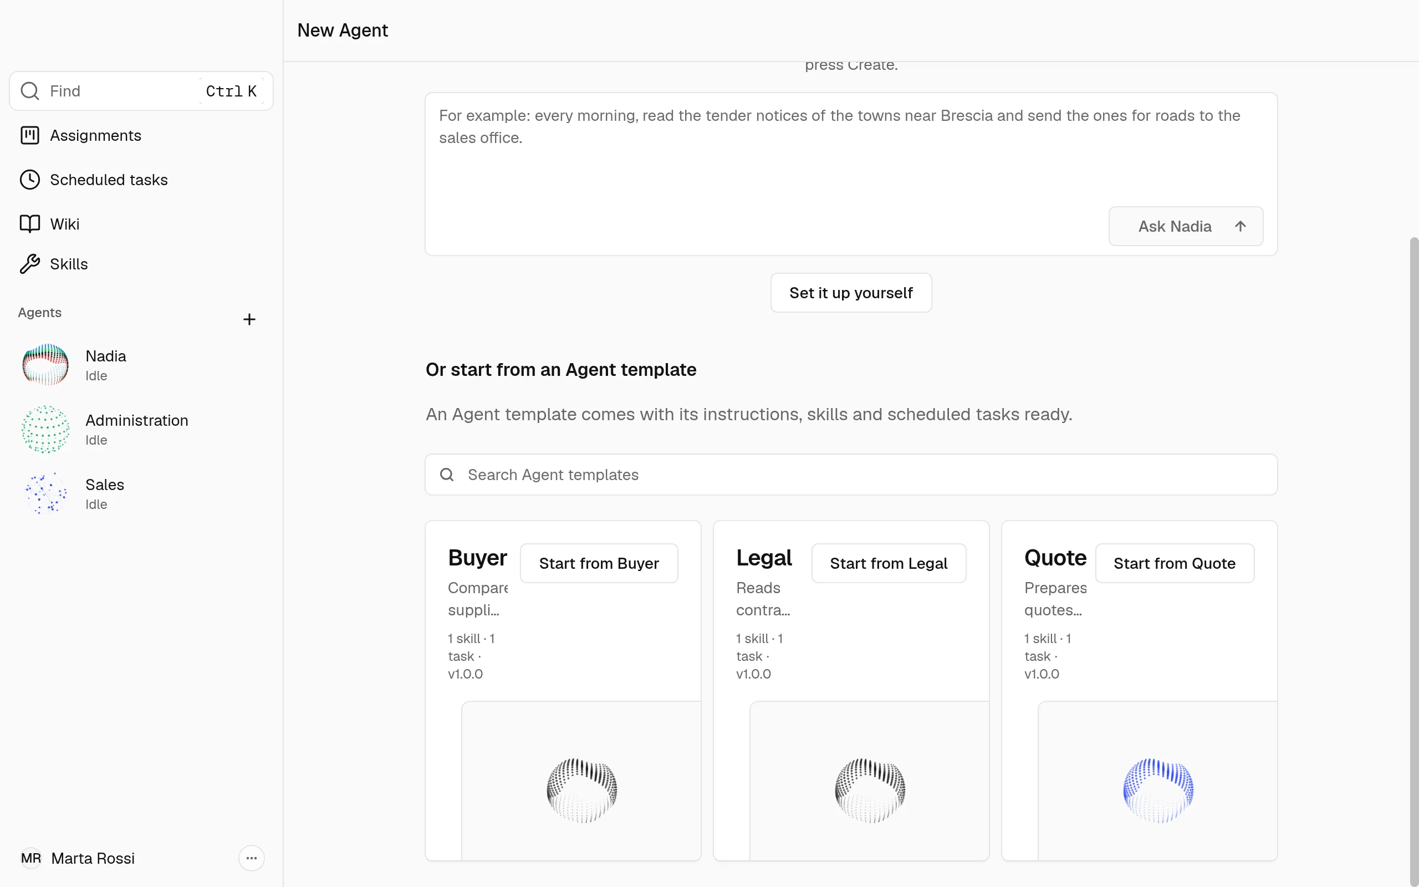Click the Legal template preview orb
Screen dimensions: 1419x887
pos(870,790)
